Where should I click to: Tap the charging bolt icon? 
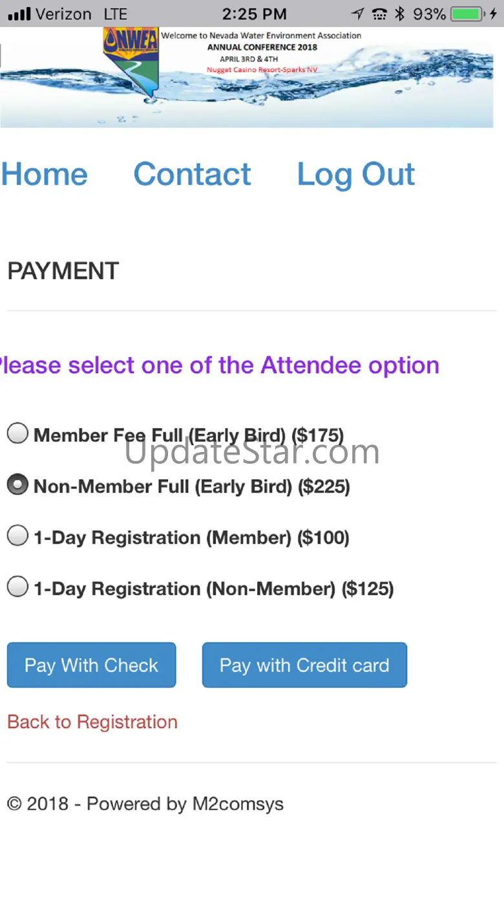[494, 14]
